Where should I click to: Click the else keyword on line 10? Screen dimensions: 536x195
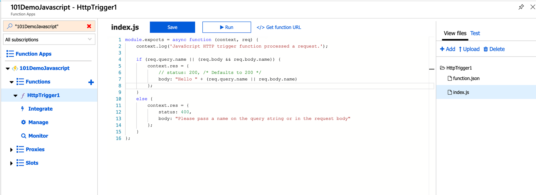tap(142, 99)
